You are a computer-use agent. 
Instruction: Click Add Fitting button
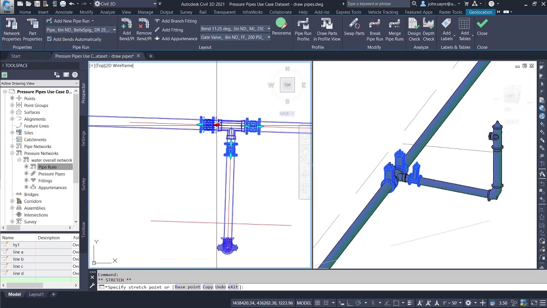pyautogui.click(x=169, y=30)
